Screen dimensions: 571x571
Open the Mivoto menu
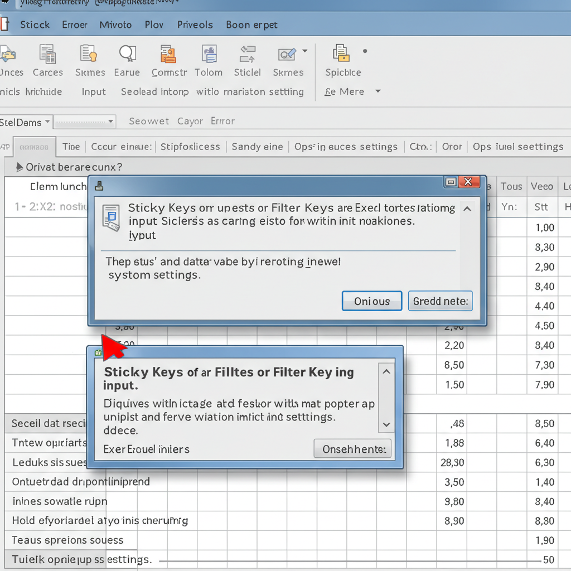coord(115,25)
